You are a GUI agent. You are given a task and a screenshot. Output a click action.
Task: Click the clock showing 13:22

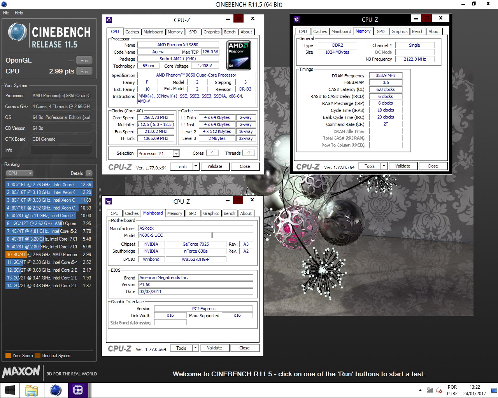click(475, 387)
